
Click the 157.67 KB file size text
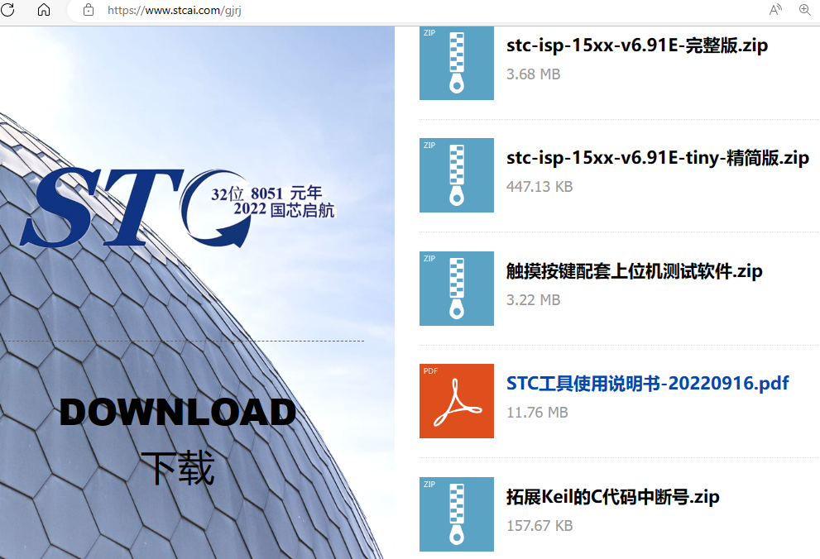[539, 526]
